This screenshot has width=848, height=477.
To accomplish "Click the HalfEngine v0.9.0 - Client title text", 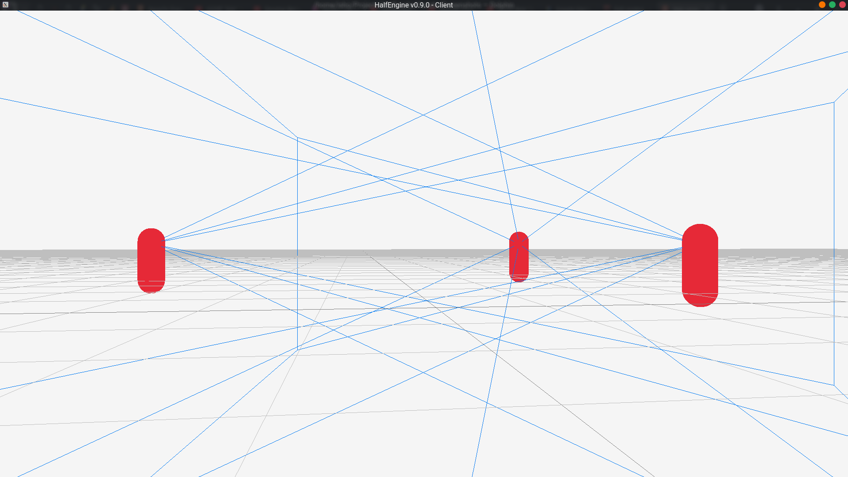I will pos(413,5).
